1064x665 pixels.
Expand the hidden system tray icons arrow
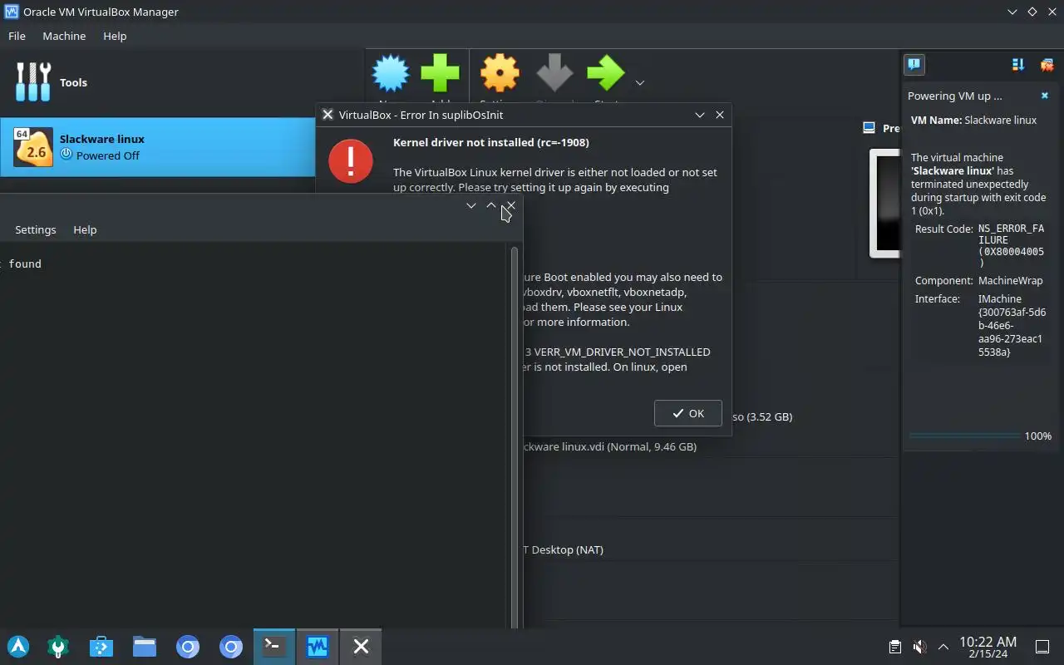click(x=943, y=647)
